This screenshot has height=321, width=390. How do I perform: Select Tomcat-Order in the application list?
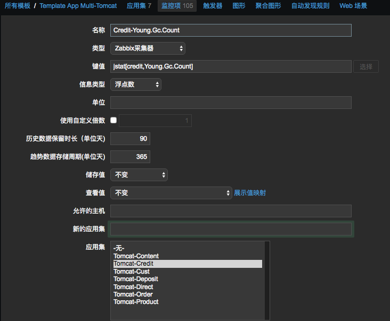pos(188,294)
